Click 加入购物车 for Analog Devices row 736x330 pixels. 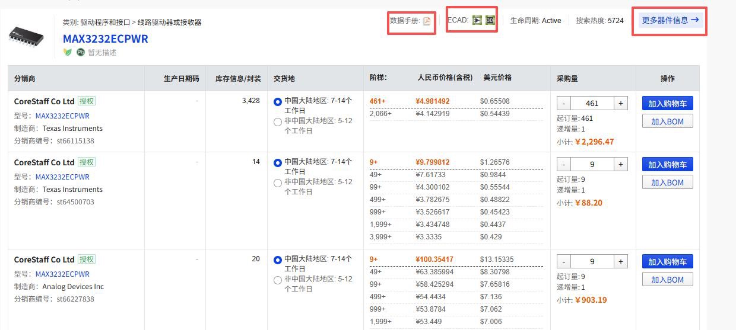pos(667,262)
